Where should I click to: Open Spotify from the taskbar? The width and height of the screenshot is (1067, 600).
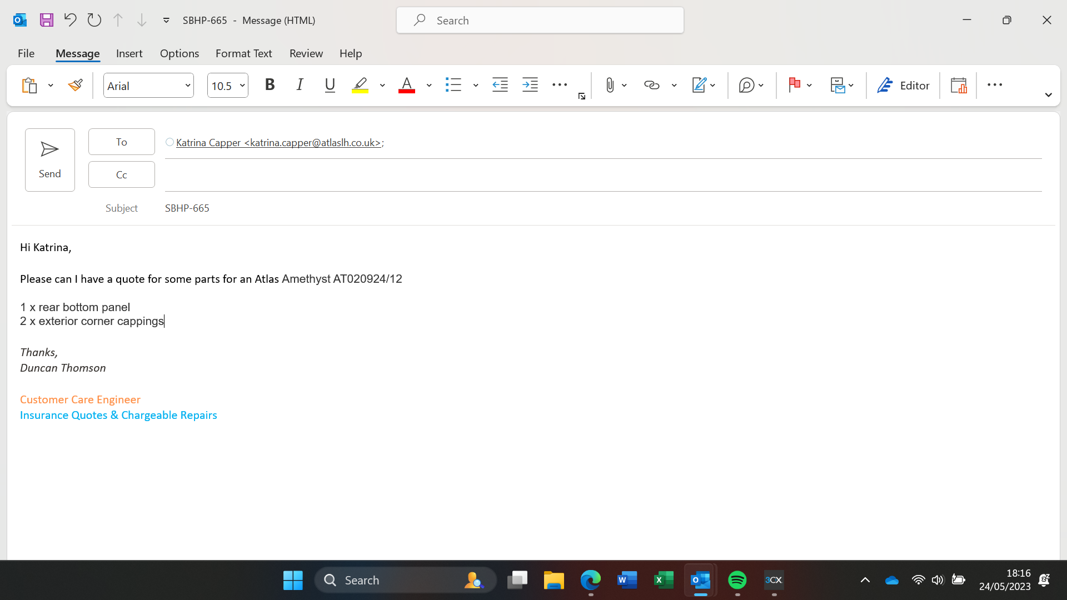click(737, 580)
